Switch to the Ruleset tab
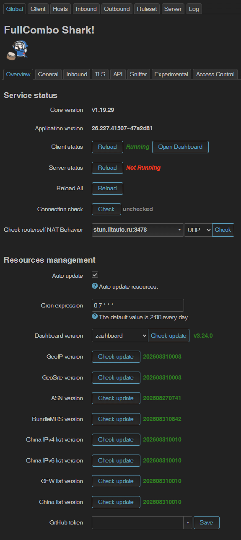The width and height of the screenshot is (241, 540). click(147, 9)
